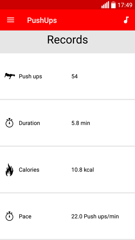Click the Records heading
The width and height of the screenshot is (135, 240).
point(67,40)
